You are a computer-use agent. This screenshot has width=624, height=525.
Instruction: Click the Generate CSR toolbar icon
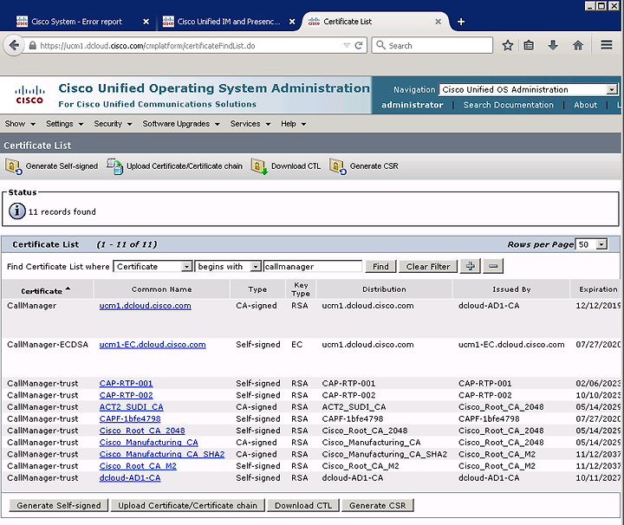[x=337, y=166]
